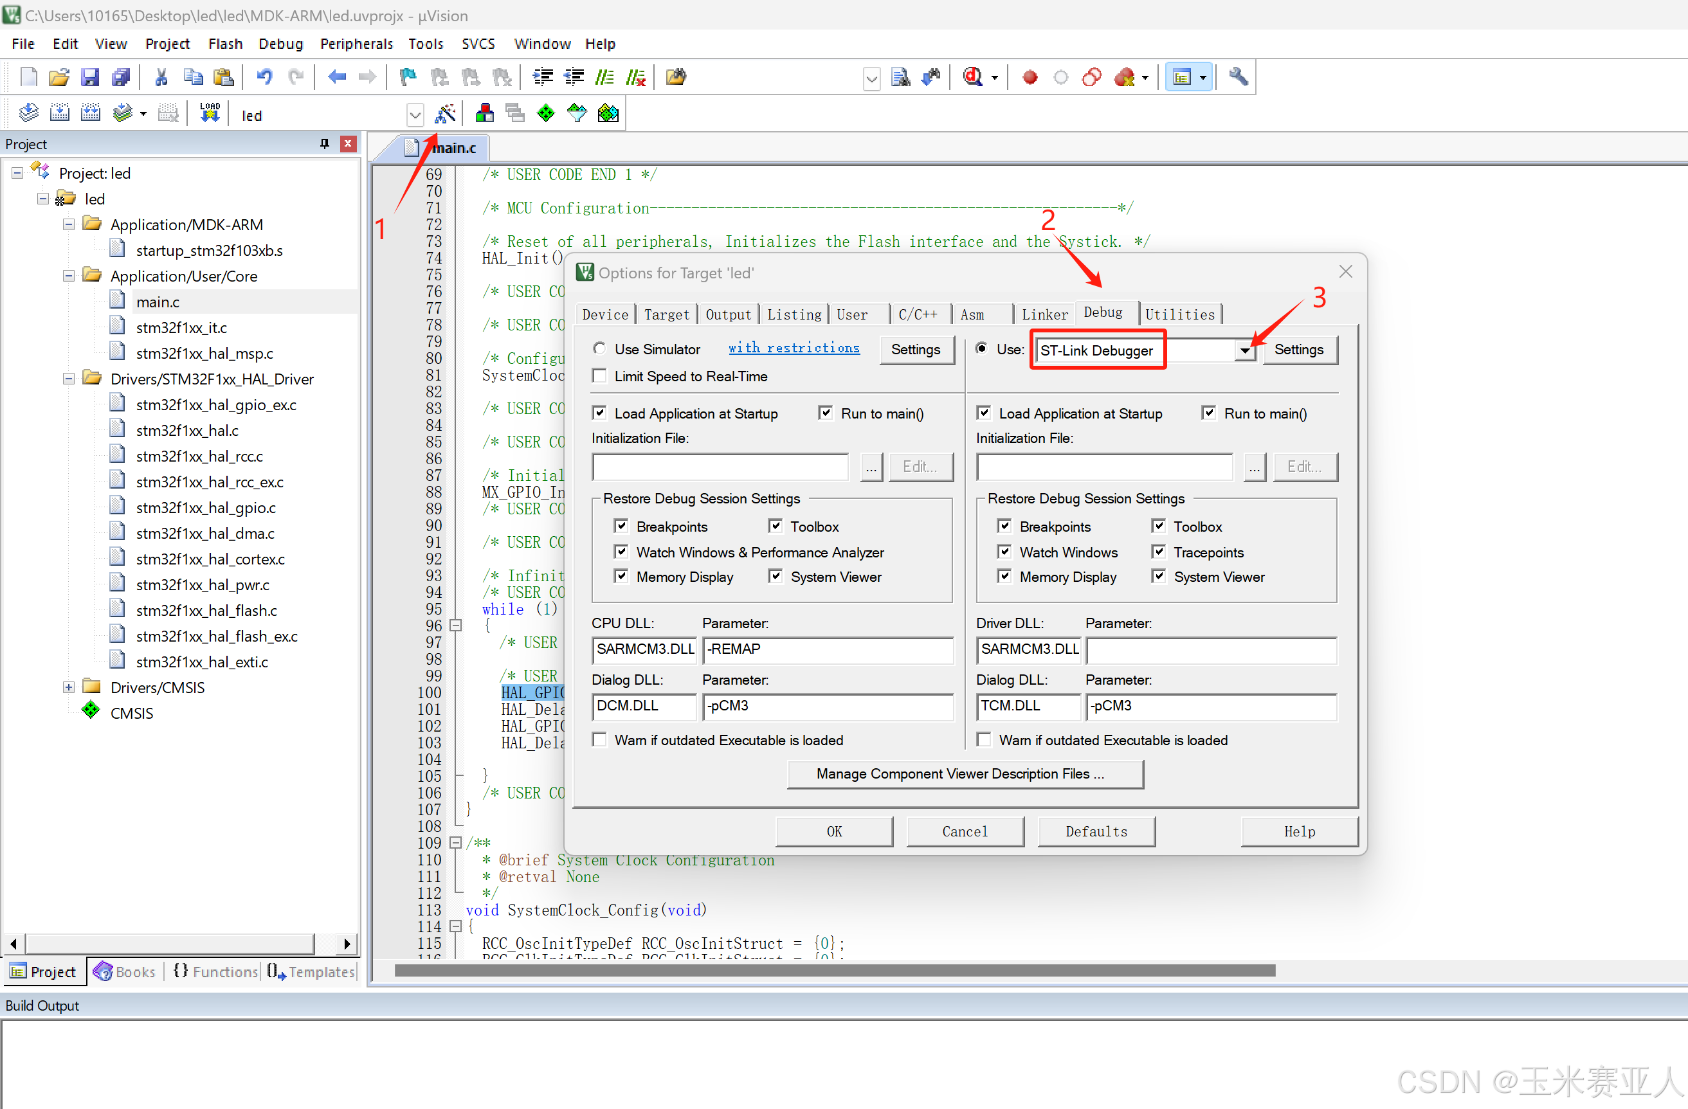This screenshot has height=1109, width=1688.
Task: Click Insert/Remove Breakpoint red dot icon
Action: pyautogui.click(x=1030, y=77)
